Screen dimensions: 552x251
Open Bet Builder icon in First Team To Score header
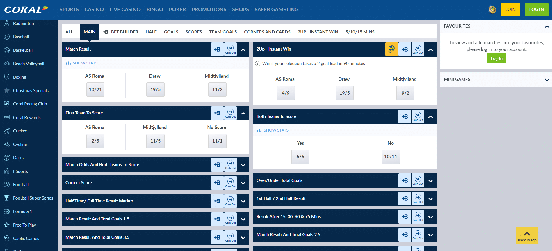[217, 113]
